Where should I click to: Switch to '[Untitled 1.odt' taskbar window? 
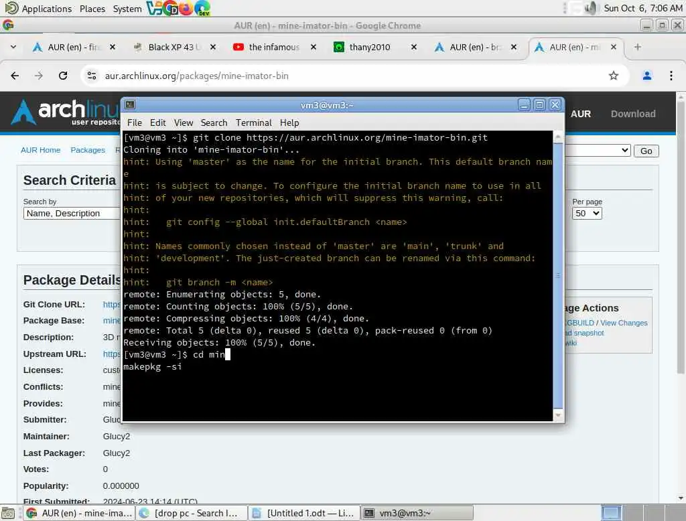[304, 513]
